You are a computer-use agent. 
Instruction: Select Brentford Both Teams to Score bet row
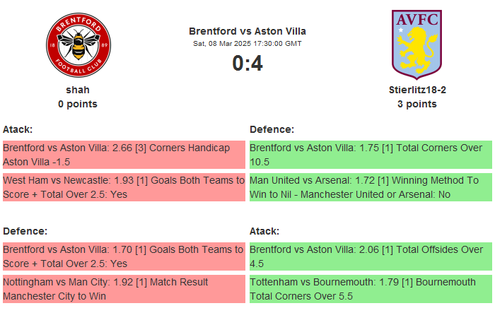click(x=124, y=256)
